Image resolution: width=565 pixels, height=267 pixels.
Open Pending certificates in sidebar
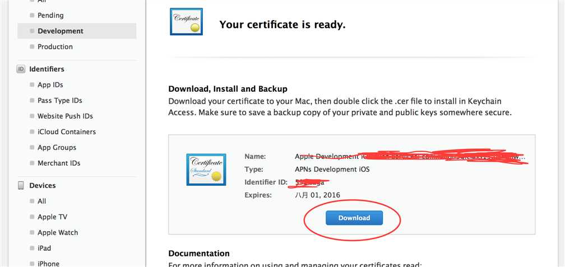click(x=50, y=16)
